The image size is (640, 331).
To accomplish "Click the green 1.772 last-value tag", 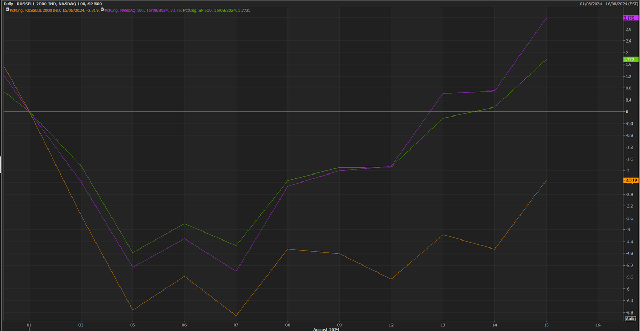I will (630, 60).
